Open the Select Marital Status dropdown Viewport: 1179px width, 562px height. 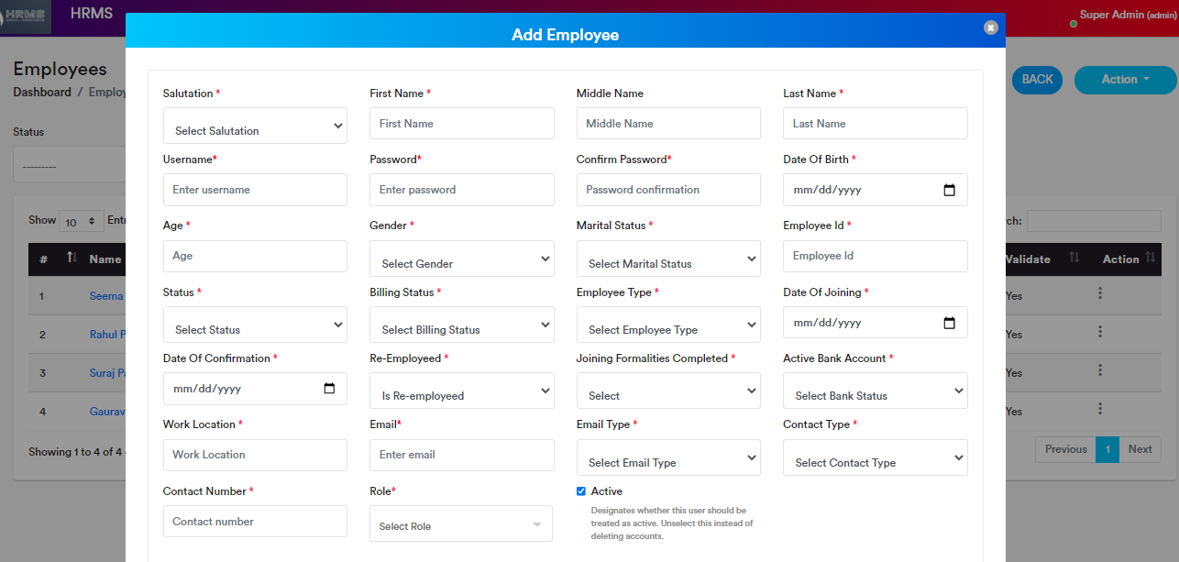pyautogui.click(x=668, y=259)
